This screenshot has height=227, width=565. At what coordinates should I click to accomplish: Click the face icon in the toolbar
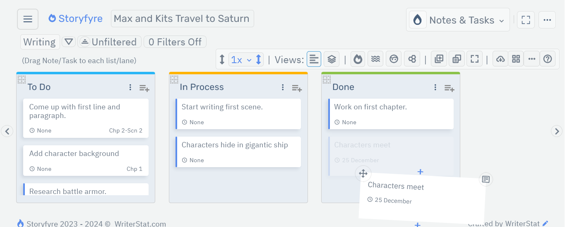(394, 59)
